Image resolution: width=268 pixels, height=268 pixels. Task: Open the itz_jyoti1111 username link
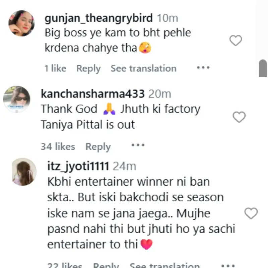click(78, 166)
